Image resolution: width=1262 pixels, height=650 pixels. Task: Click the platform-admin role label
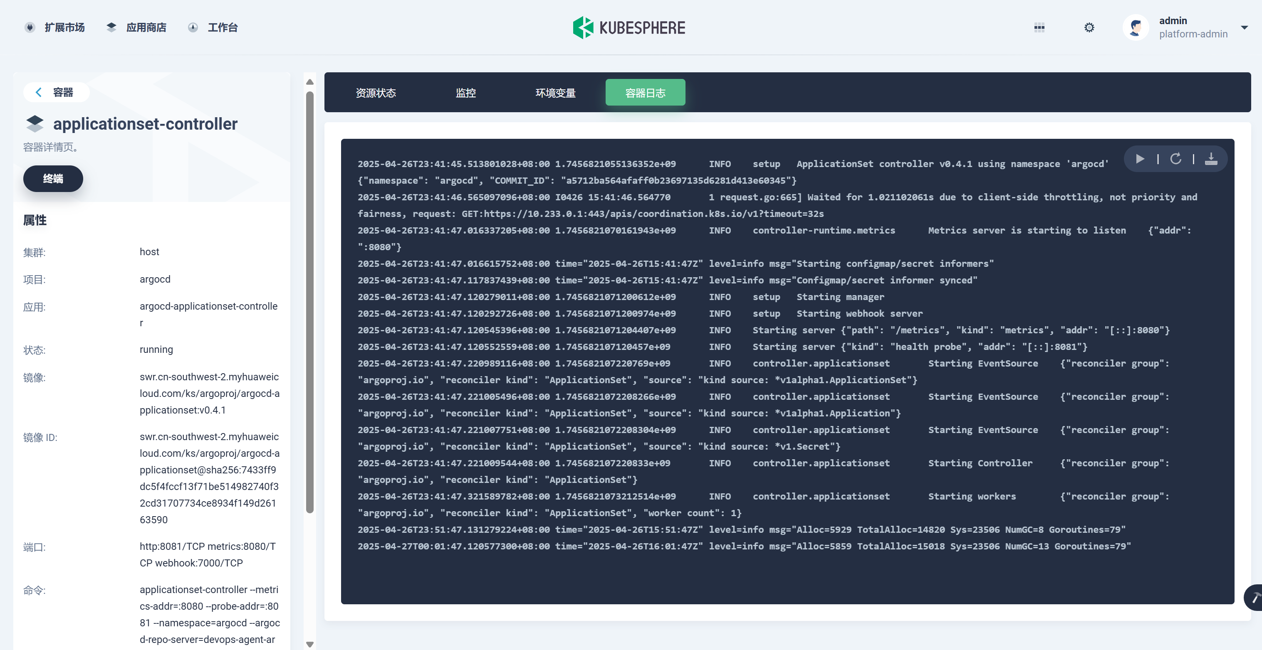pyautogui.click(x=1193, y=34)
